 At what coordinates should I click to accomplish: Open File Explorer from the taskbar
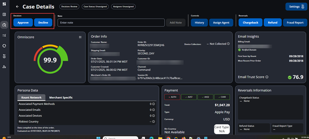pyautogui.click(x=160, y=138)
